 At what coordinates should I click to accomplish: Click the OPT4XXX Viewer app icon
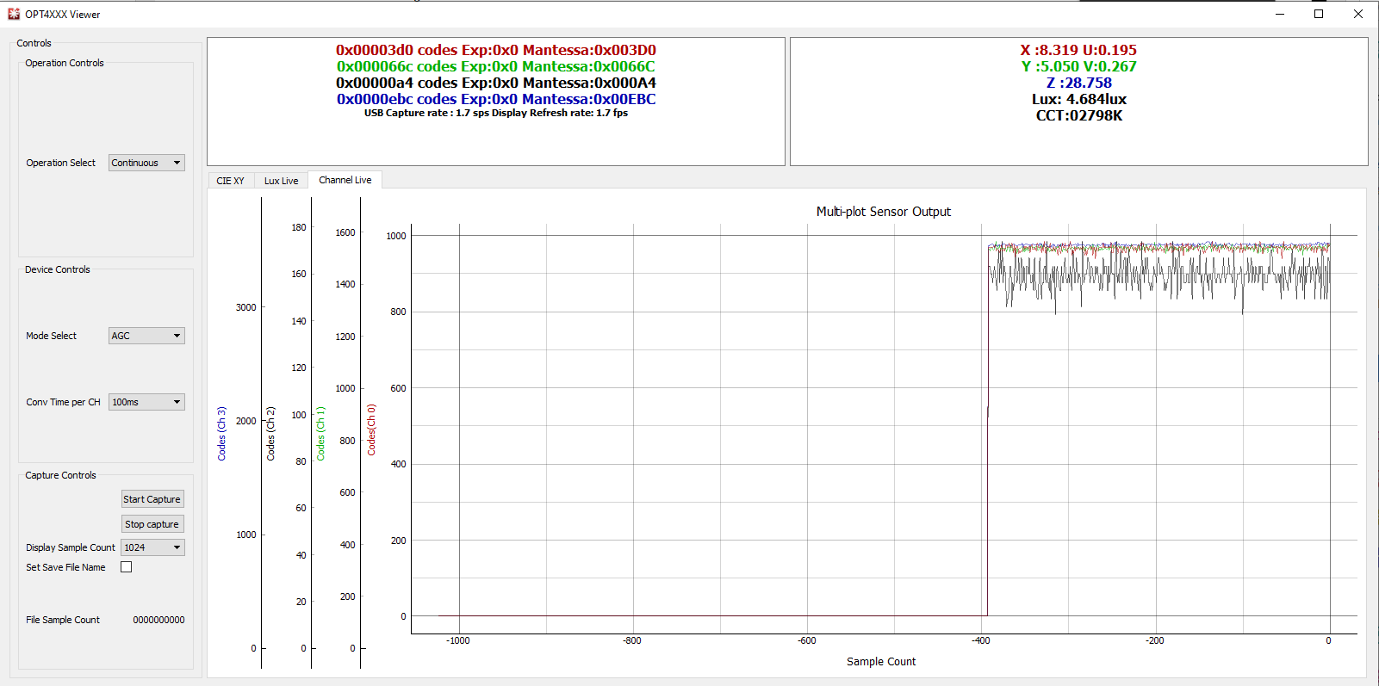pyautogui.click(x=14, y=14)
